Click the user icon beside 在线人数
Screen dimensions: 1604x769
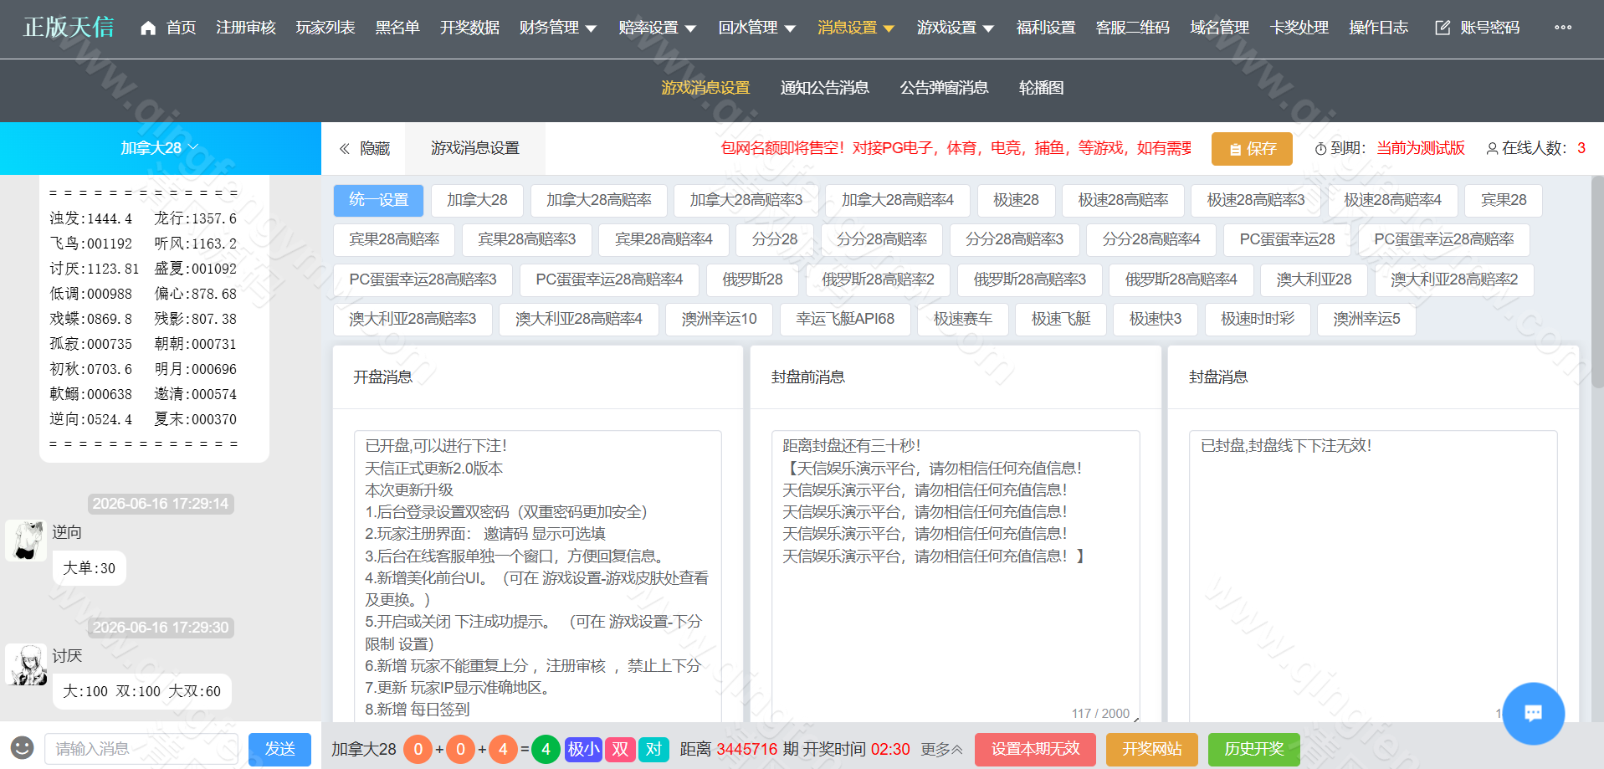[1491, 148]
